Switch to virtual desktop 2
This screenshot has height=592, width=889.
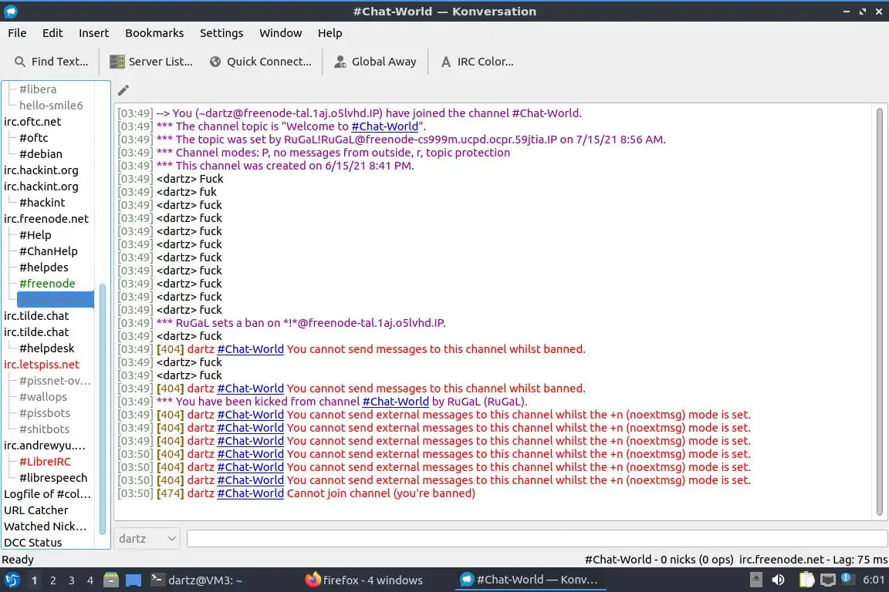coord(52,580)
